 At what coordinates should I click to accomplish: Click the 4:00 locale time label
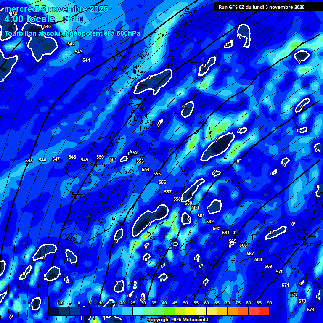29,19
